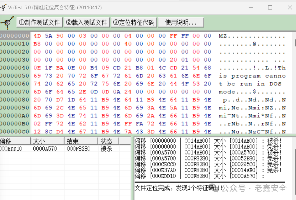The height and width of the screenshot is (200, 296).
Task: Click last log line offset [000EDD10]
Action: coord(200,176)
